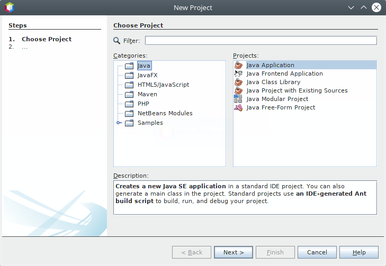Expand the Samples category node

pyautogui.click(x=119, y=123)
